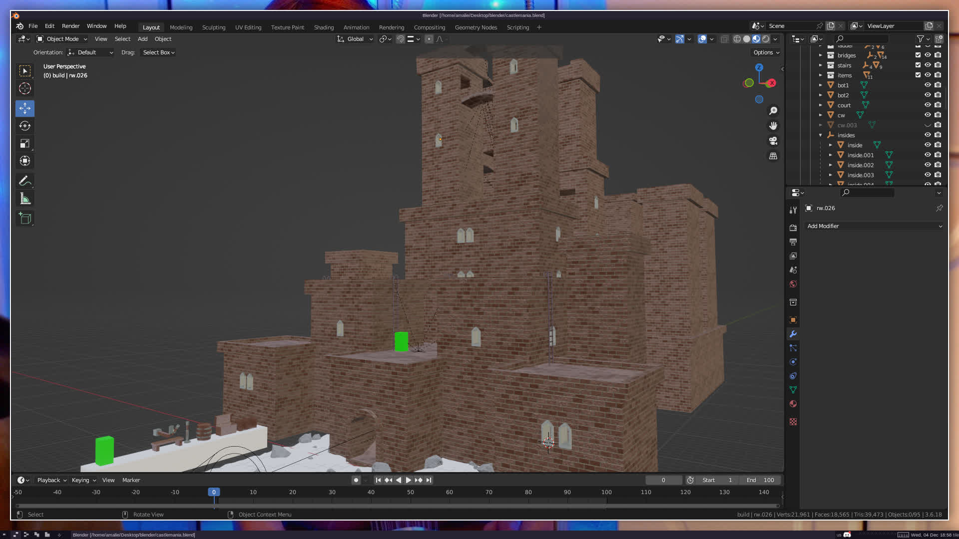Open the Object Mode dropdown
959x539 pixels.
click(x=62, y=39)
